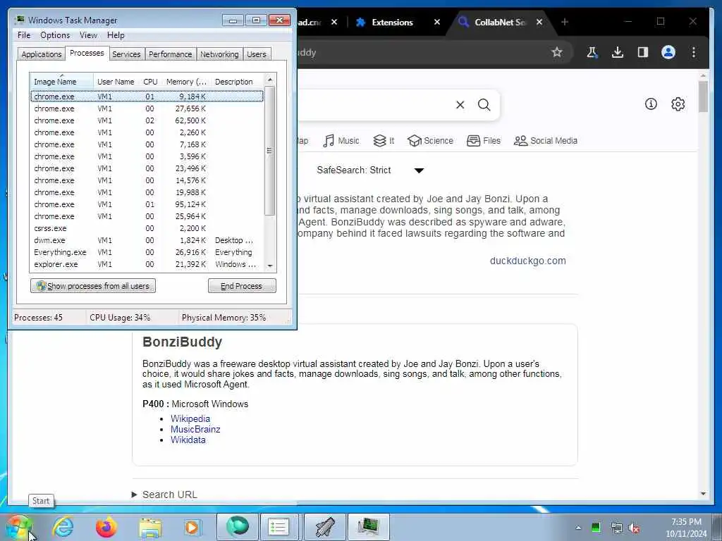Close the Extensions browser tab
Image resolution: width=722 pixels, height=541 pixels.
(x=437, y=22)
